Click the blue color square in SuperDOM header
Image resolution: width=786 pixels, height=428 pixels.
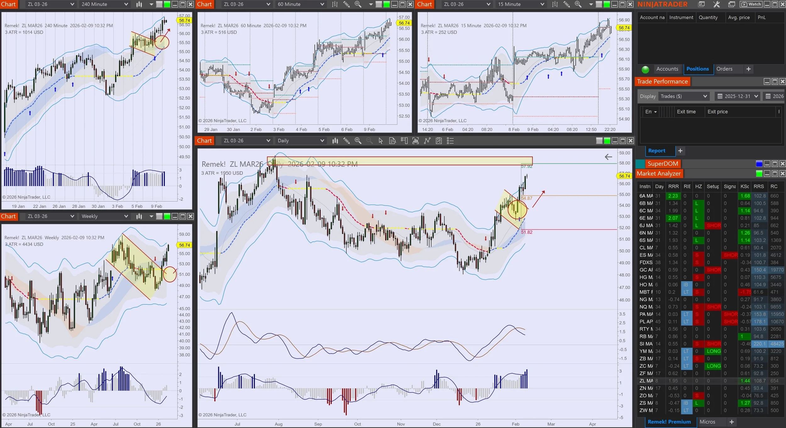click(x=759, y=164)
